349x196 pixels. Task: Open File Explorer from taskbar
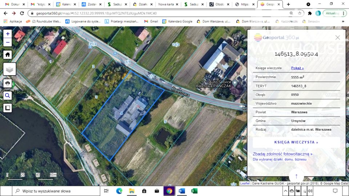pyautogui.click(x=132, y=191)
